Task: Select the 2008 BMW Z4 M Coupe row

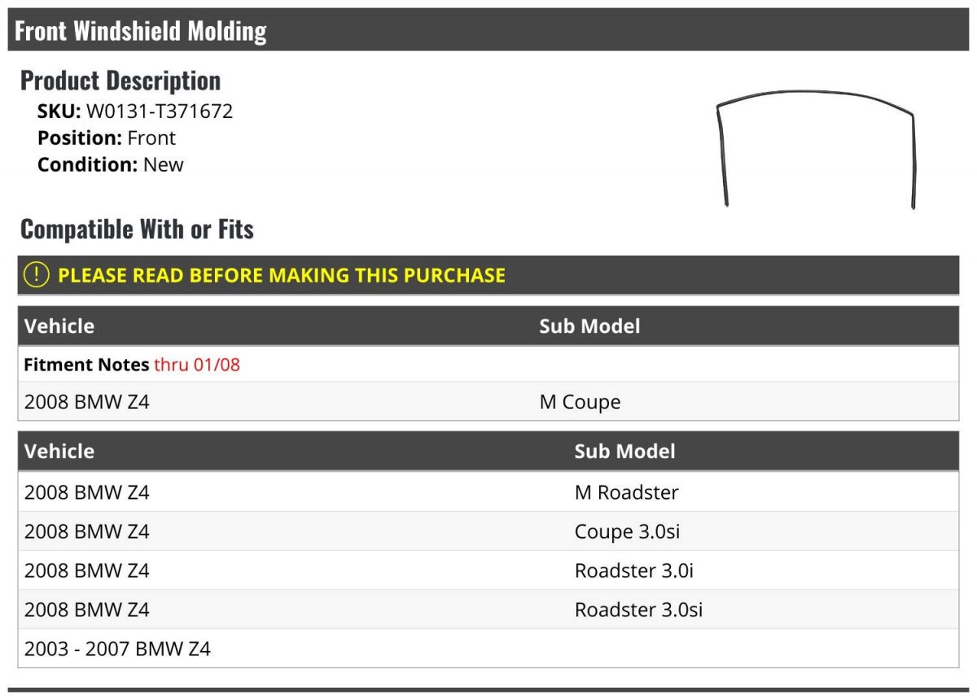Action: tap(488, 401)
